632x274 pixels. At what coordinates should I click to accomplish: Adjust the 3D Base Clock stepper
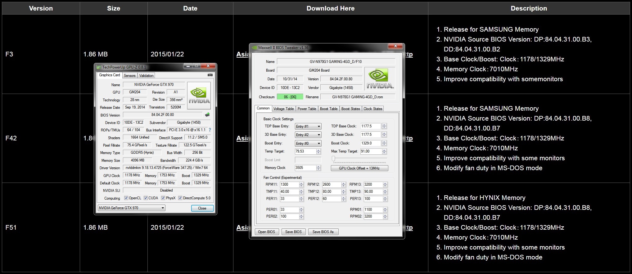[x=384, y=135]
